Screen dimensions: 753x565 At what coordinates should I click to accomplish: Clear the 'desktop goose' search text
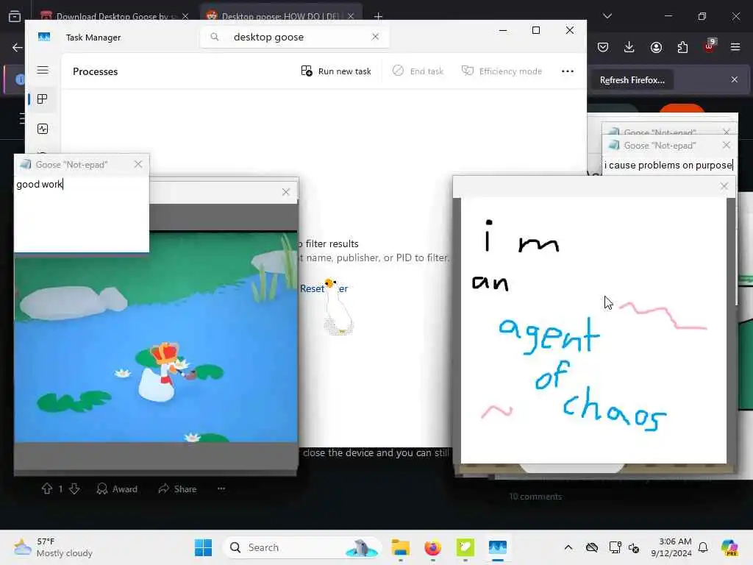click(x=375, y=37)
